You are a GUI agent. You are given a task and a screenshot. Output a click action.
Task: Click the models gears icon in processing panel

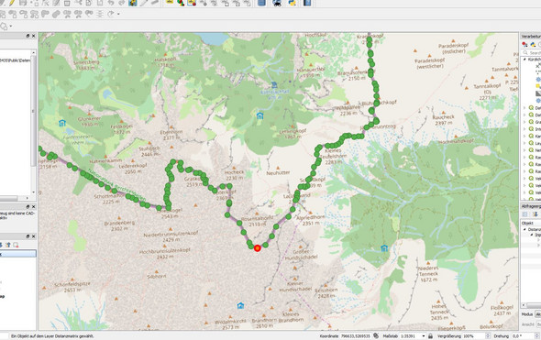pyautogui.click(x=524, y=45)
